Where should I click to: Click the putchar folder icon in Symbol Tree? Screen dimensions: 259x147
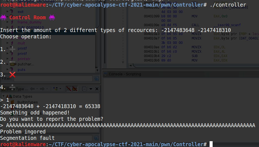click(13, 64)
